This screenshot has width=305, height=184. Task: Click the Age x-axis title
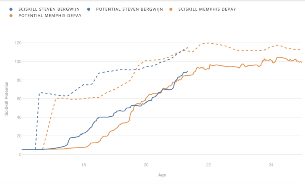tap(162, 175)
